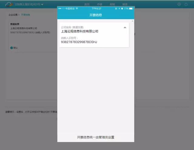The height and width of the screenshot is (150, 194).
Task: Open the 报销 menu item
Action: [112, 4]
